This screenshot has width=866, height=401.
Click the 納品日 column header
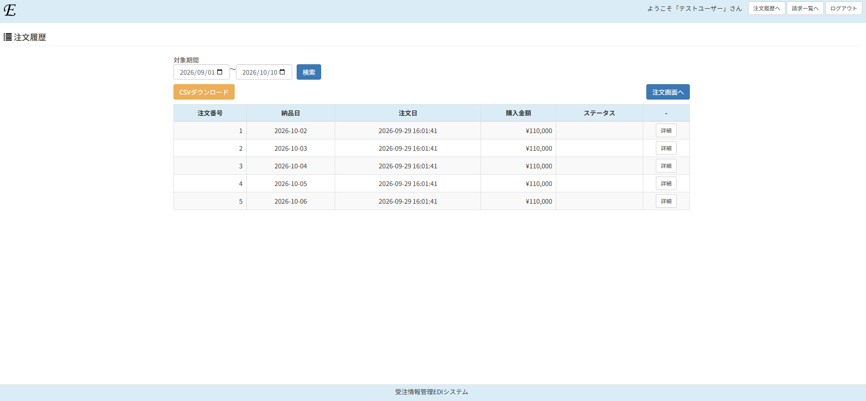(291, 113)
